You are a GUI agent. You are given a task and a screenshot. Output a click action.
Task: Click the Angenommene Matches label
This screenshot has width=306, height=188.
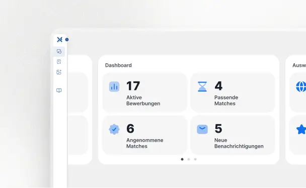[144, 143]
